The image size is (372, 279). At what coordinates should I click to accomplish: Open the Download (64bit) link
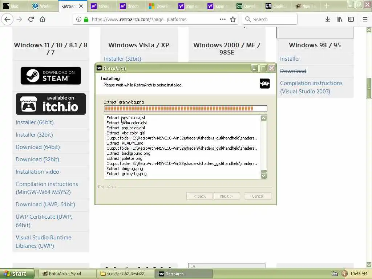[x=38, y=147]
